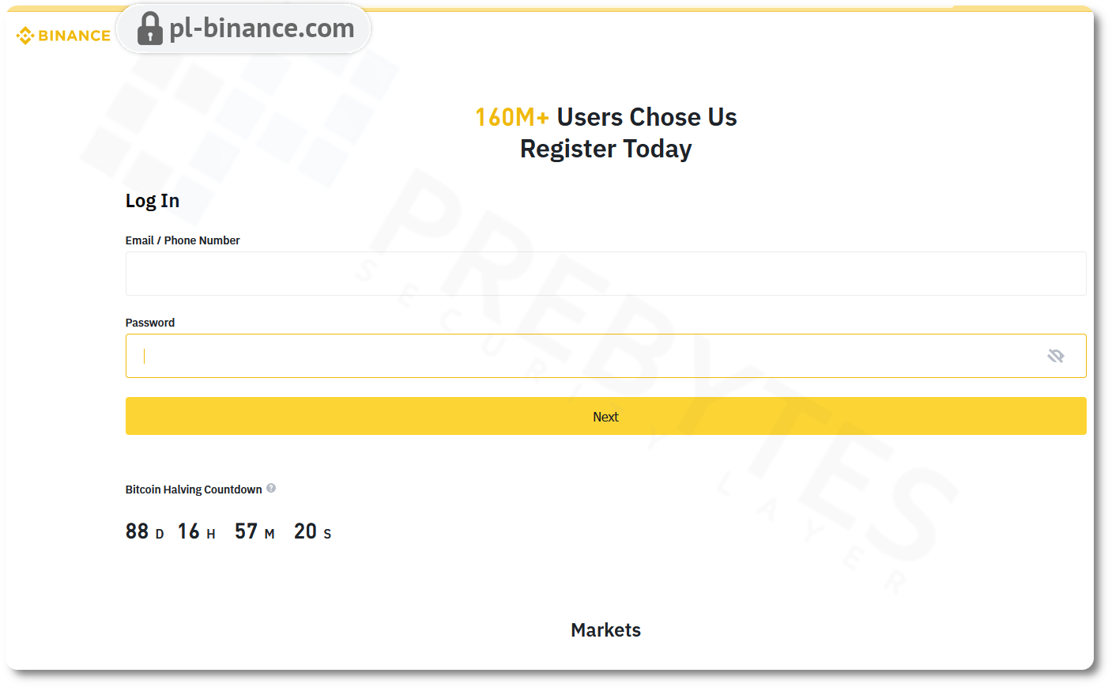1112x688 pixels.
Task: Click the 88 days countdown value
Action: click(x=138, y=531)
